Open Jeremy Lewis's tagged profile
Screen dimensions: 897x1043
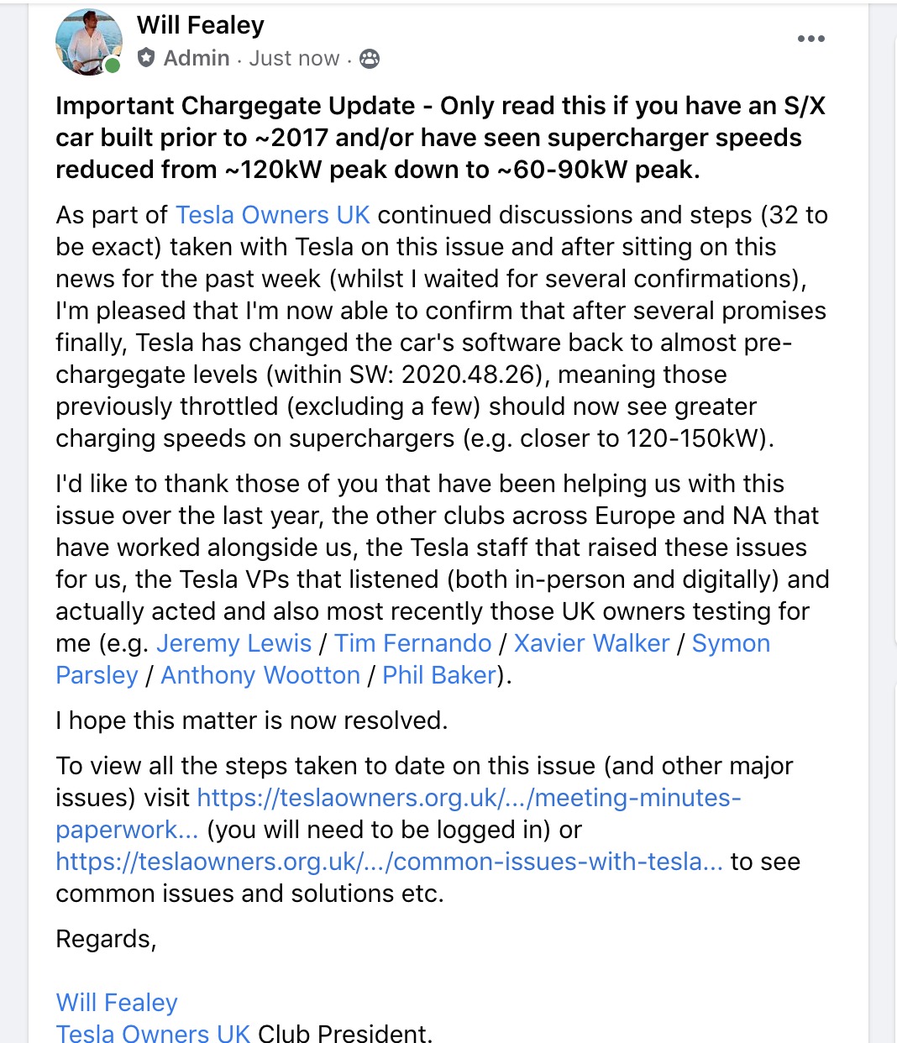pyautogui.click(x=234, y=643)
